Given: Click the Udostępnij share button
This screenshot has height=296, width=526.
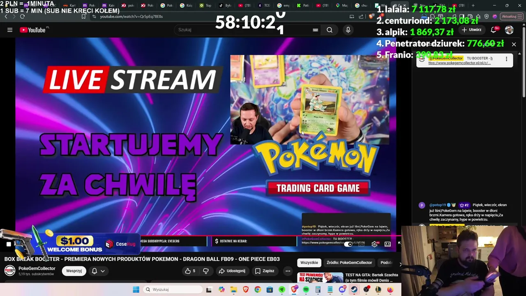Looking at the screenshot, I should click(x=232, y=271).
